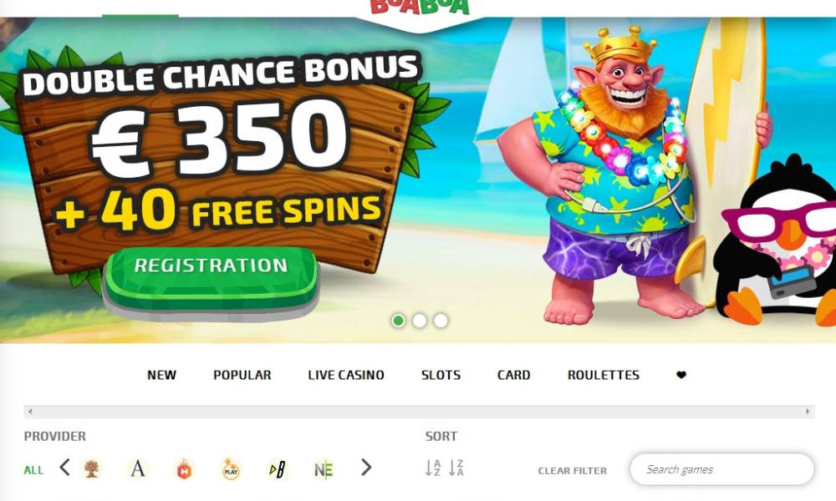Clear the applied game filter
The height and width of the screenshot is (501, 836).
click(x=572, y=471)
